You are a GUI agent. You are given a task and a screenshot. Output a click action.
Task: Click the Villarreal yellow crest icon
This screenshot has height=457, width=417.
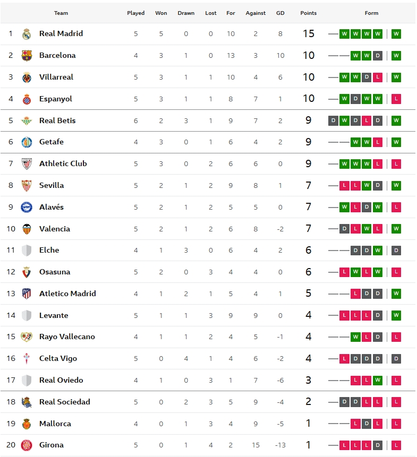[27, 77]
